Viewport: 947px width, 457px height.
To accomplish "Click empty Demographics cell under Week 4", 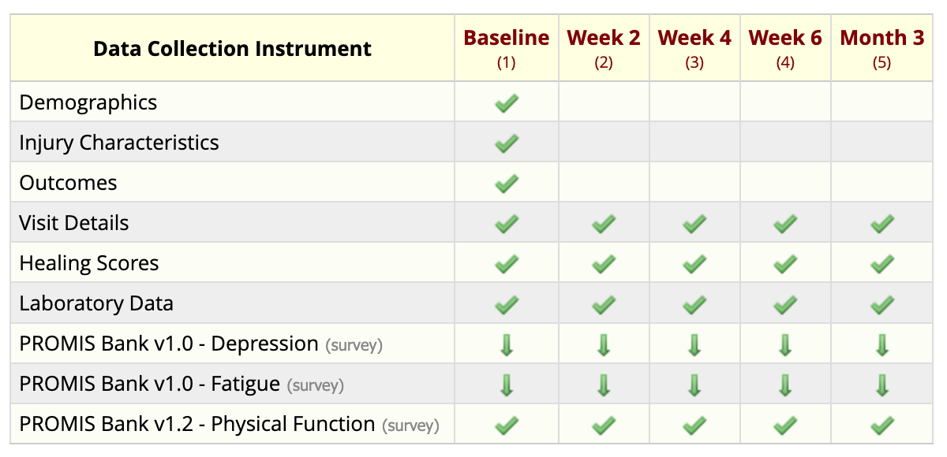I will point(694,102).
